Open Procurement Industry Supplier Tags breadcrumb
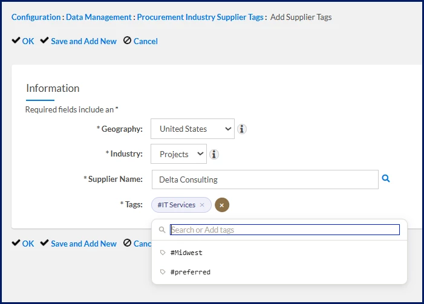The width and height of the screenshot is (424, 304). pos(200,17)
